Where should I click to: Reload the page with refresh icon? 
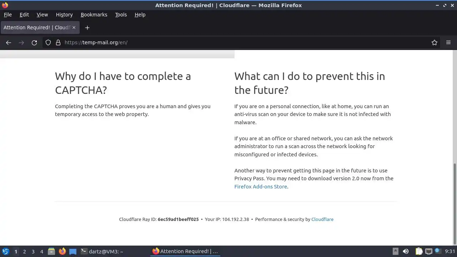click(34, 42)
